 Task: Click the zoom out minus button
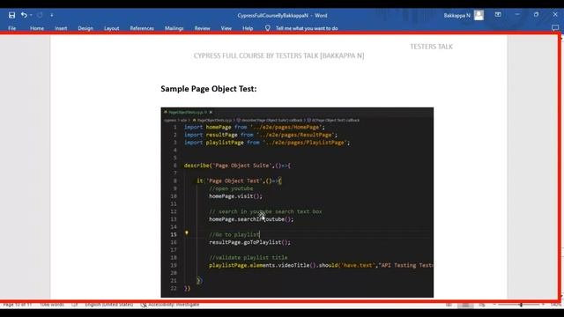(494, 305)
